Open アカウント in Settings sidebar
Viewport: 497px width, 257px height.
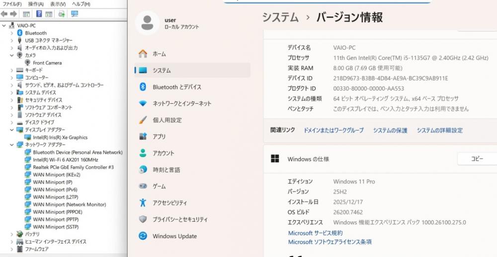coord(192,153)
